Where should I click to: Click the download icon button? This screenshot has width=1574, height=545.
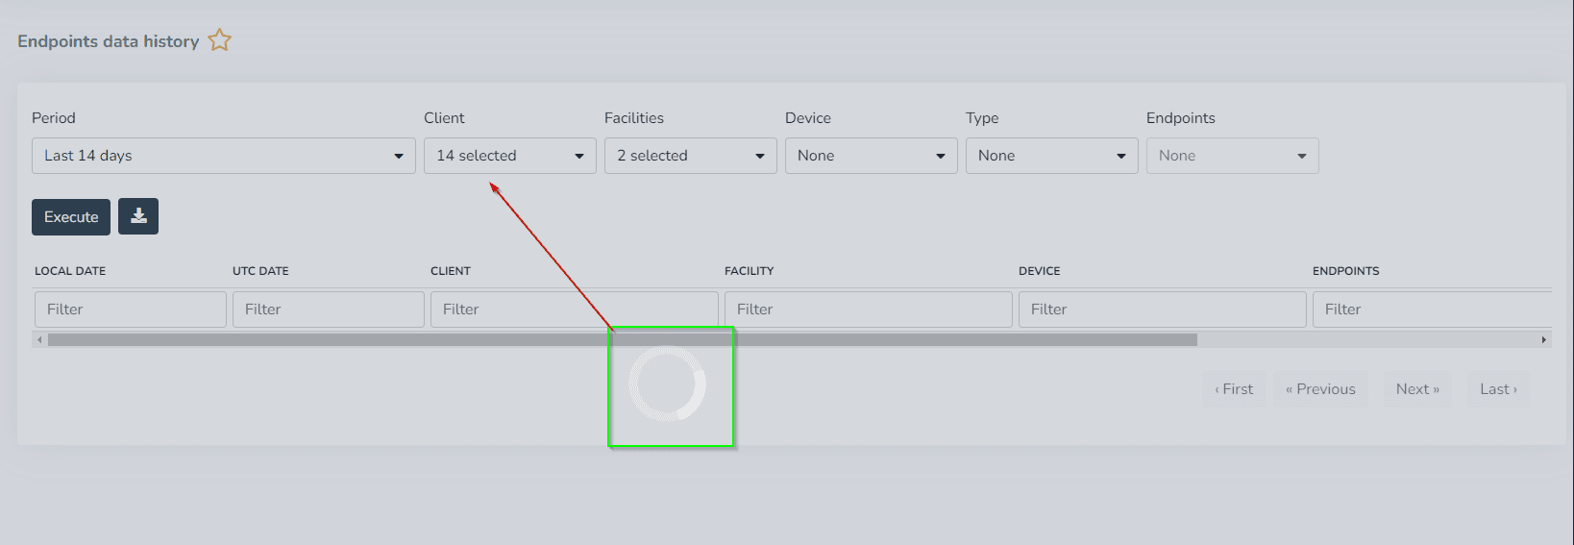tap(138, 216)
